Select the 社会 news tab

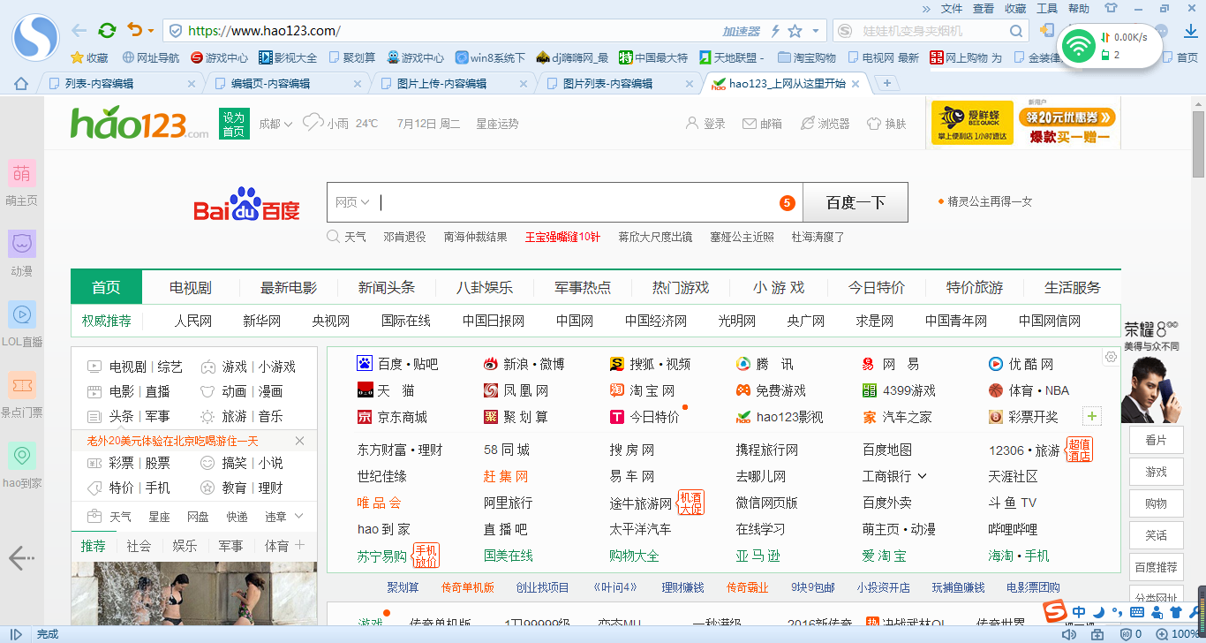click(x=139, y=546)
